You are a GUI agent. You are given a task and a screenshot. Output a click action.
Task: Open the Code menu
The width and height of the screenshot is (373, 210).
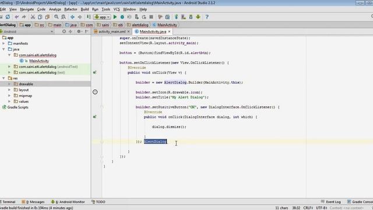[41, 9]
